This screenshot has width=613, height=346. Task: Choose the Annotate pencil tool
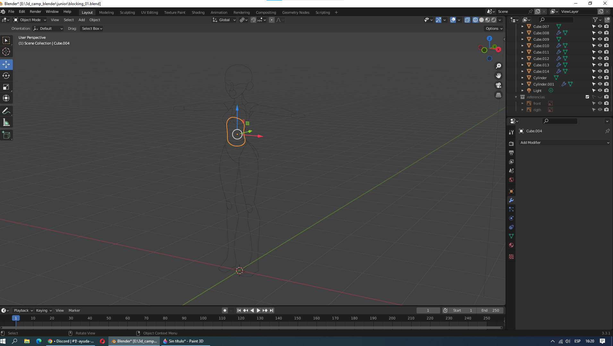point(6,111)
